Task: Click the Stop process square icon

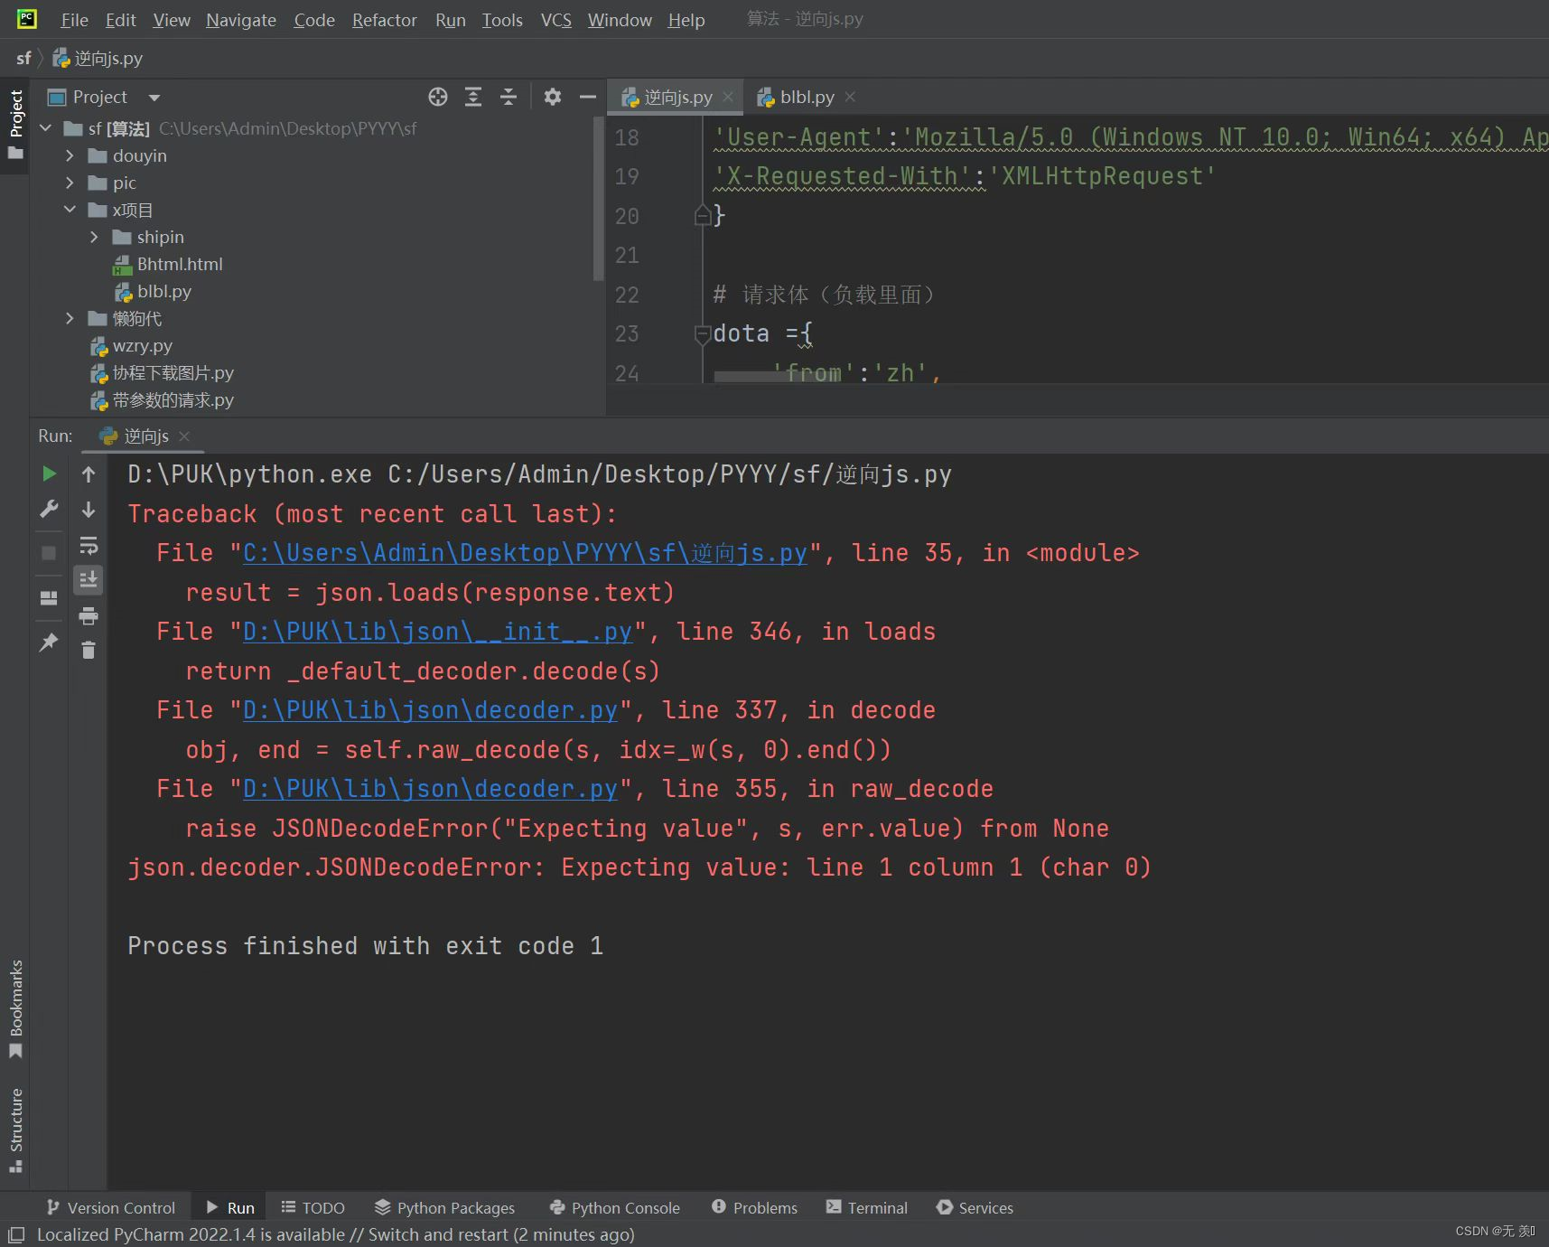Action: click(x=49, y=553)
